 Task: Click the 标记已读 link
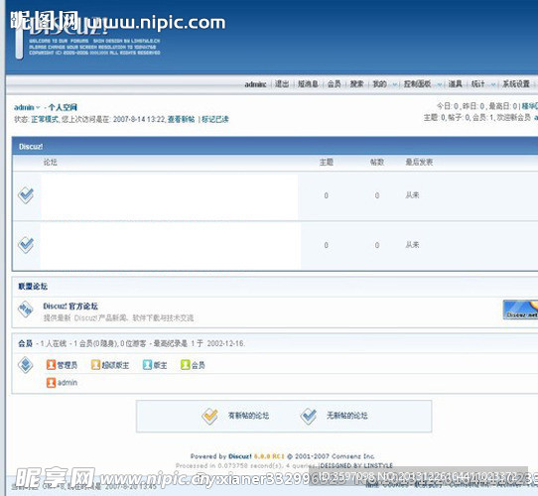(x=215, y=119)
